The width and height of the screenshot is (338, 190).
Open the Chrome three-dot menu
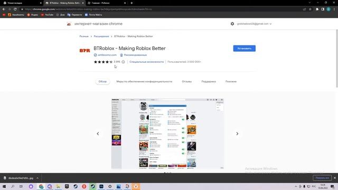point(334,9)
